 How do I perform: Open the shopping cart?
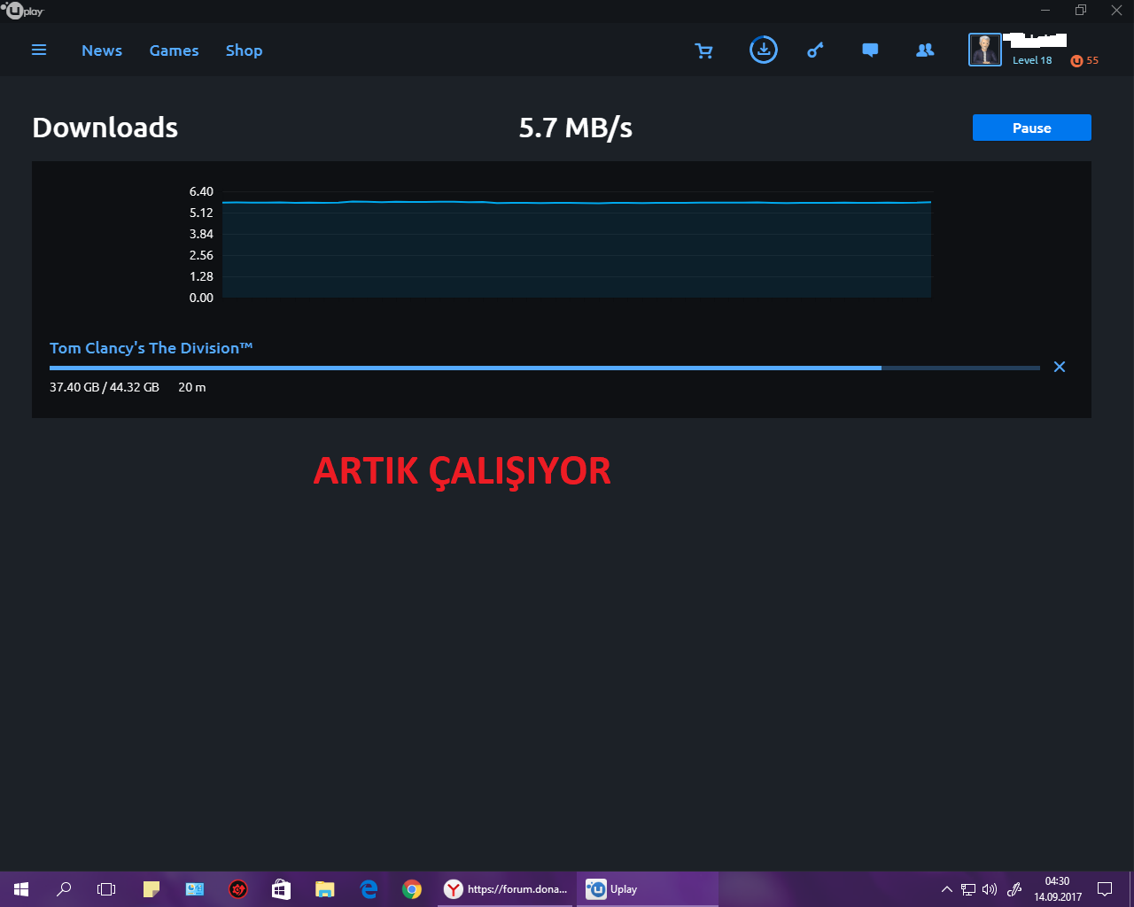pyautogui.click(x=704, y=50)
